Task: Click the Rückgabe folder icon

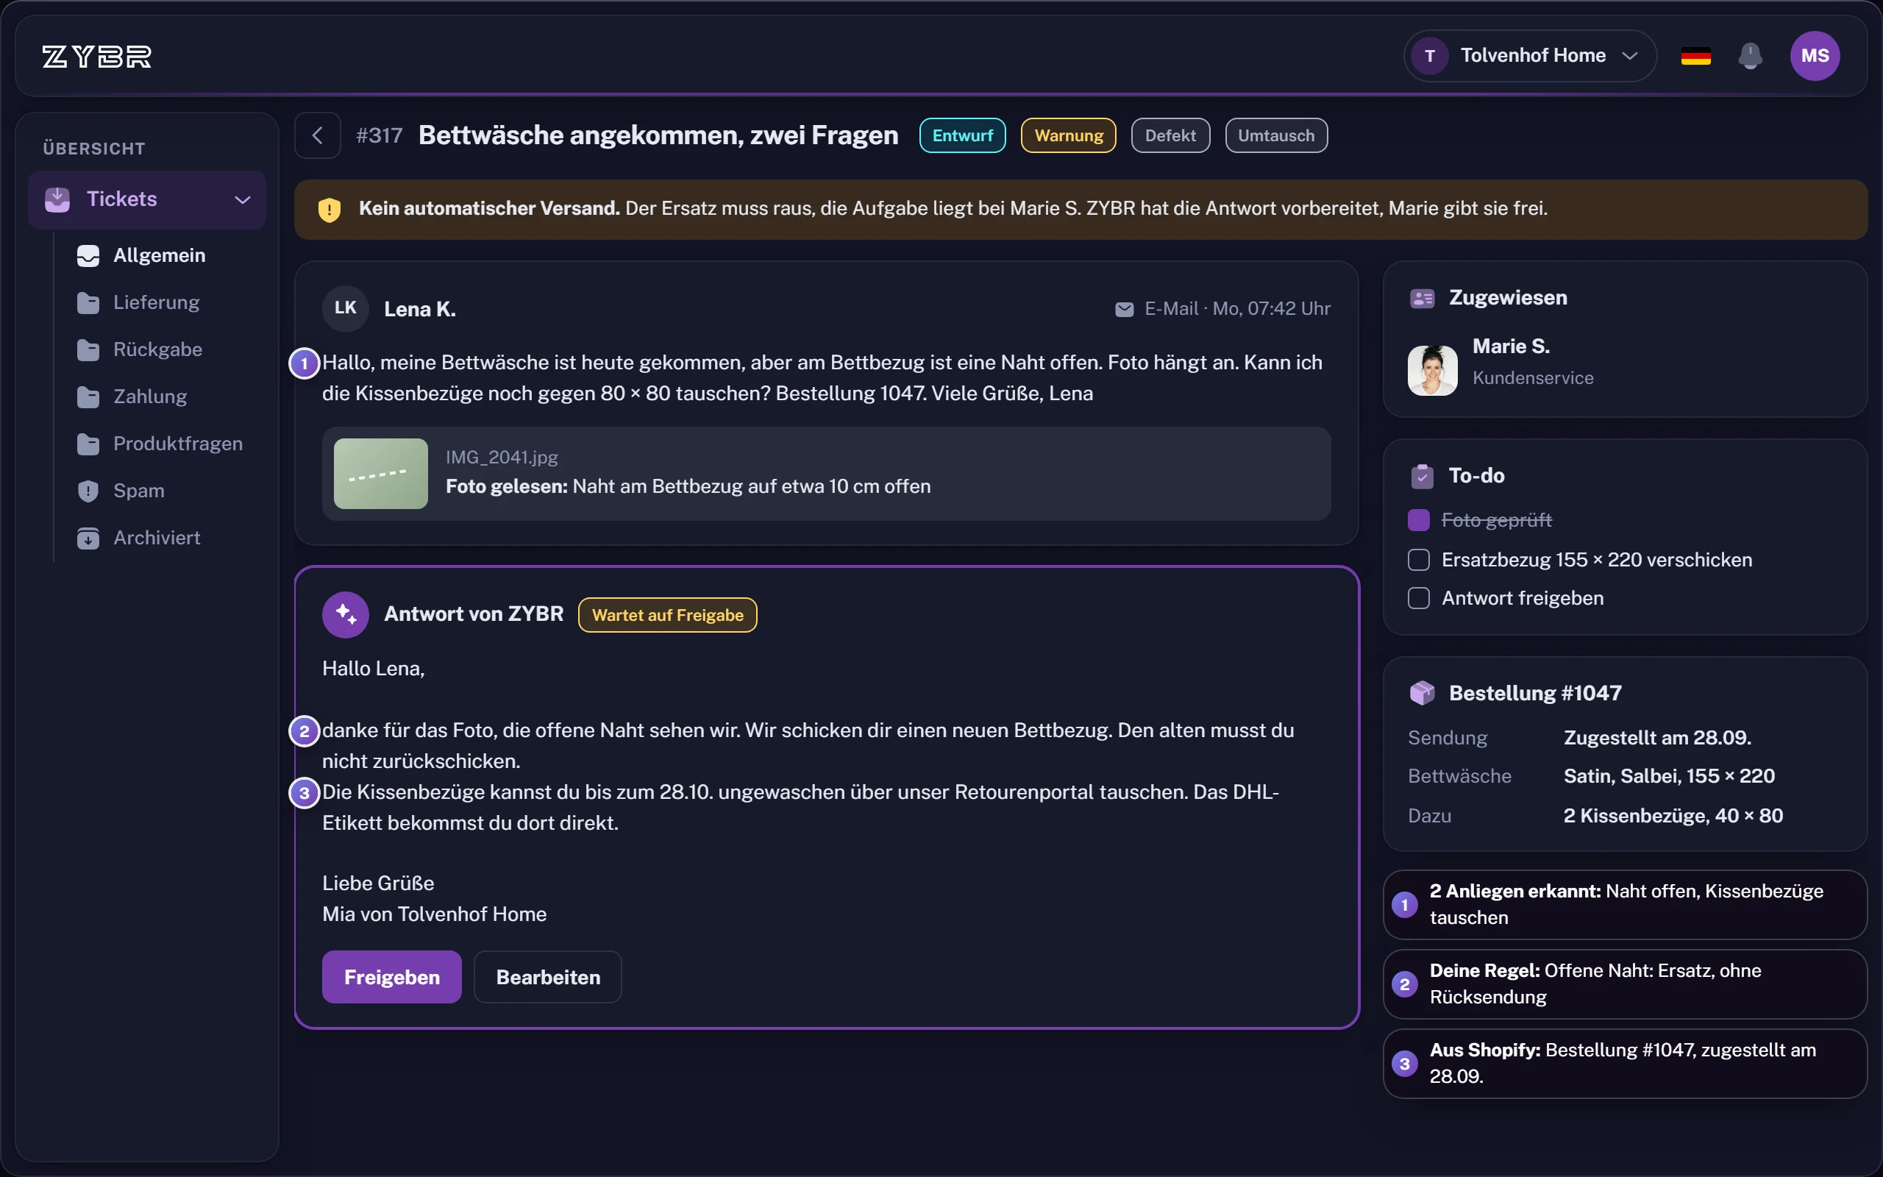Action: tap(88, 349)
